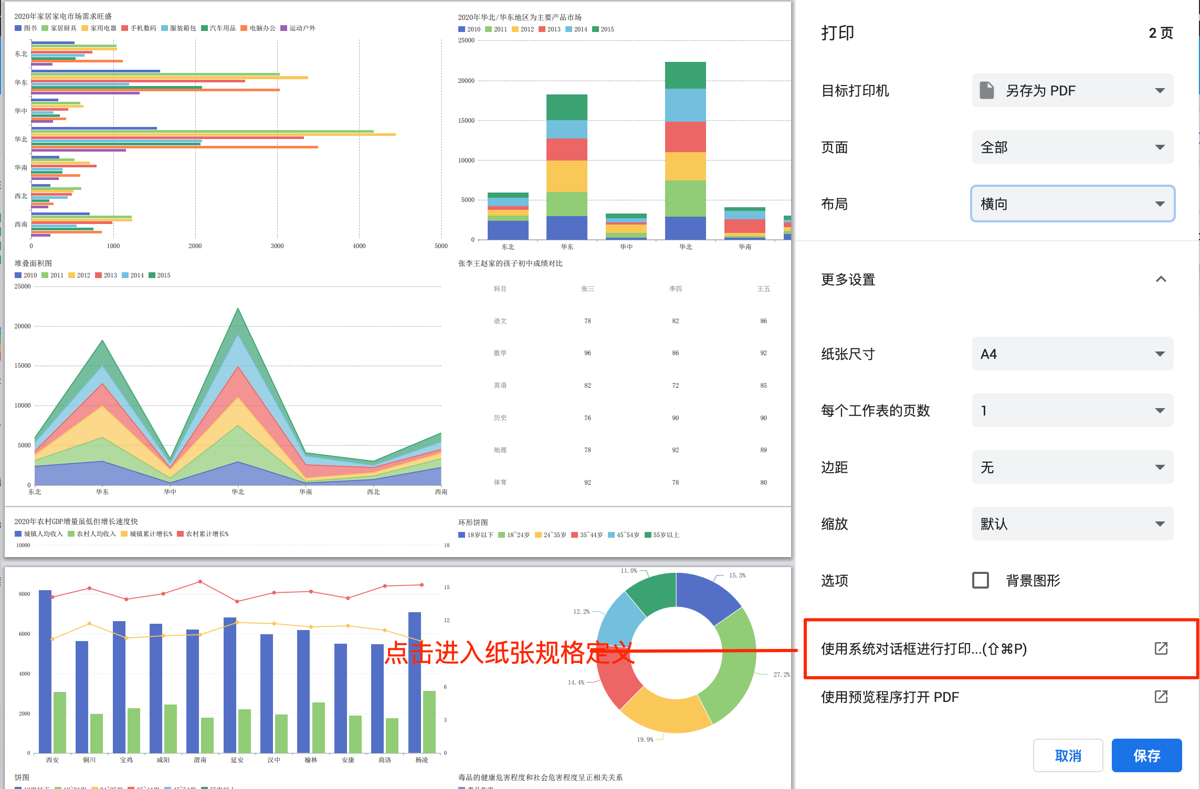Click the 西安 axis label in bar chart
Image resolution: width=1200 pixels, height=789 pixels.
tap(52, 760)
